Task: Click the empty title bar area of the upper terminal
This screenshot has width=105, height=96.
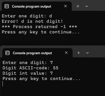Action: [97, 6]
